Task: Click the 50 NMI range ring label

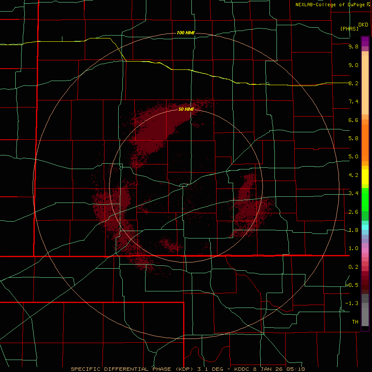Action: click(x=186, y=109)
